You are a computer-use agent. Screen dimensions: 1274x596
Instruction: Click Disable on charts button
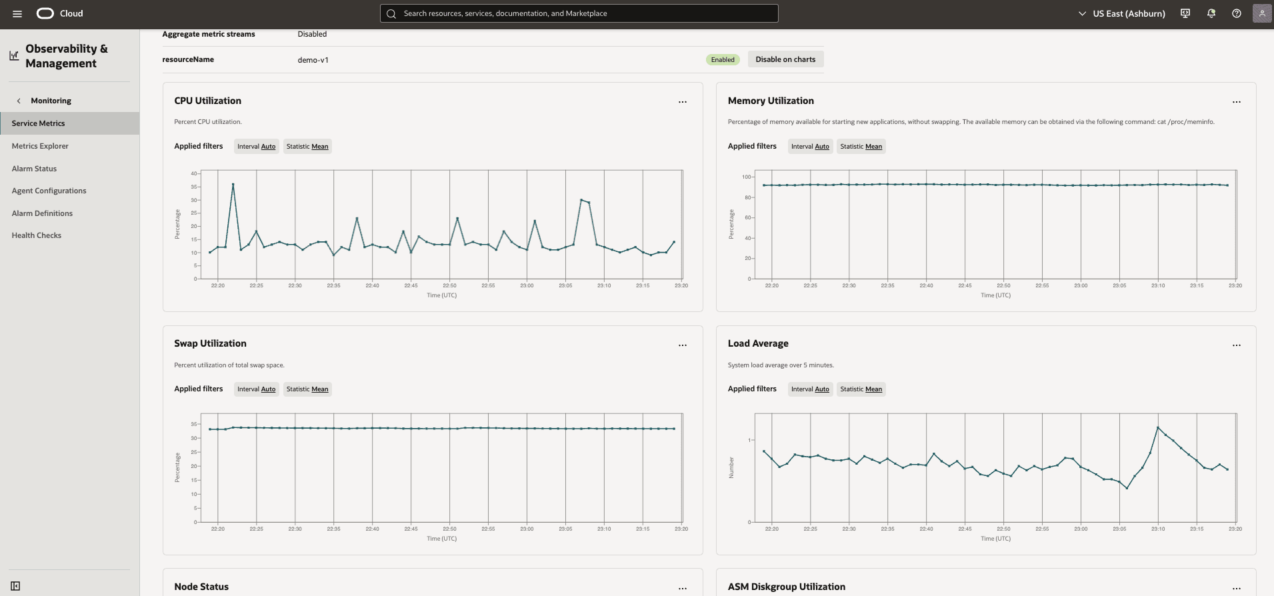(785, 59)
